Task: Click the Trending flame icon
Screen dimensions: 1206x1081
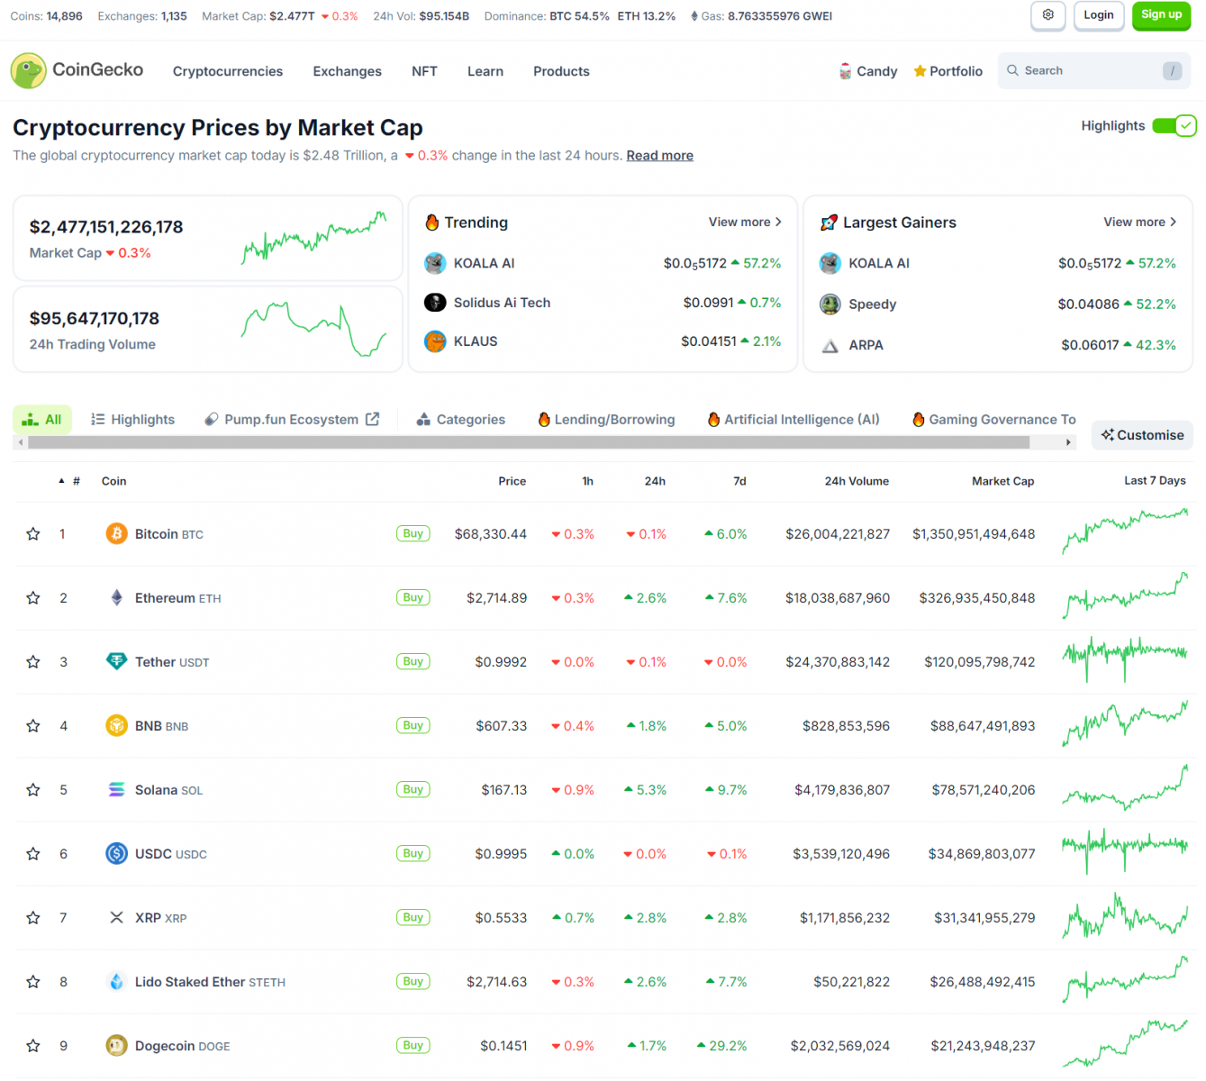Action: click(x=432, y=223)
